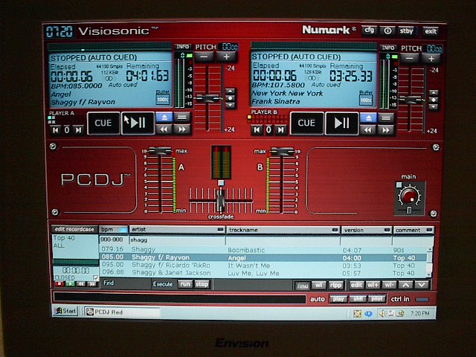Increase pitch with plus on Player A
Screen dimensions: 476x357
(226, 57)
